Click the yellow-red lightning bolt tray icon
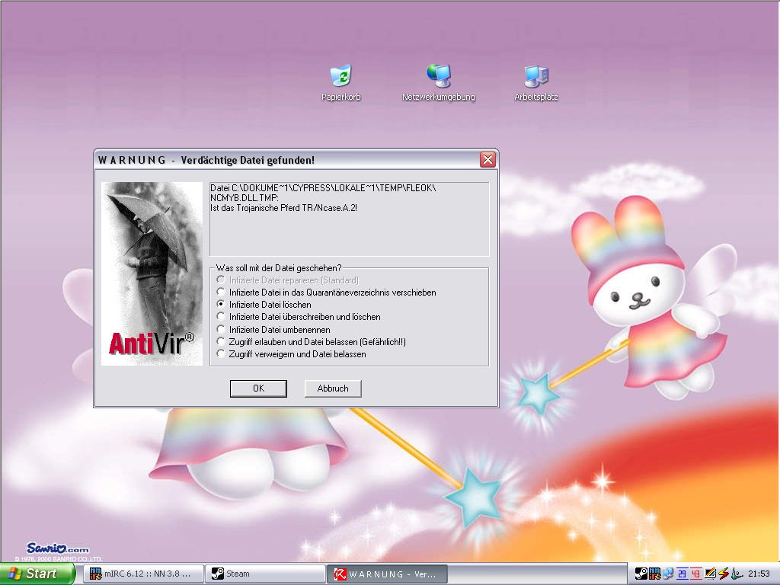 click(x=723, y=574)
